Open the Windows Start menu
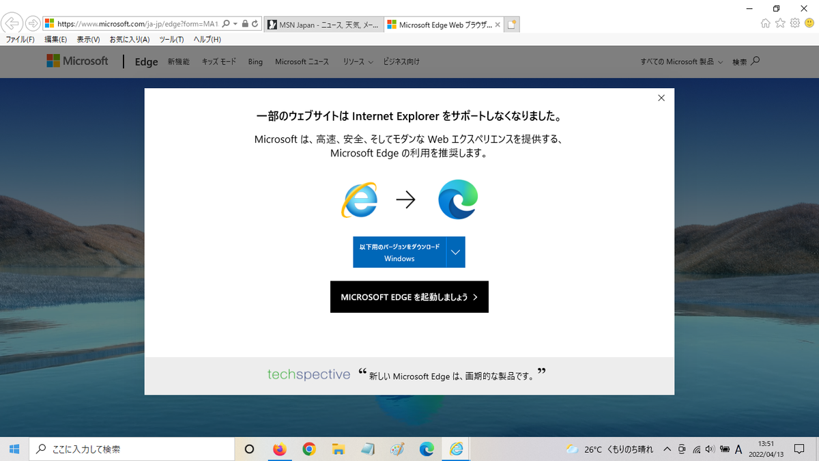Viewport: 819px width, 461px height. (x=14, y=449)
